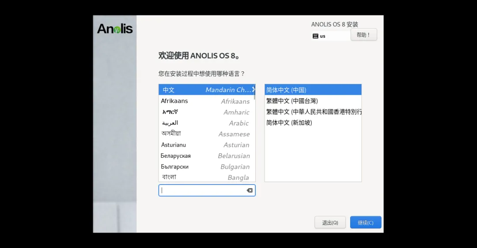Screen dimensions: 477x248
Task: Choose 简体中文 (中国) locale
Action: click(313, 90)
